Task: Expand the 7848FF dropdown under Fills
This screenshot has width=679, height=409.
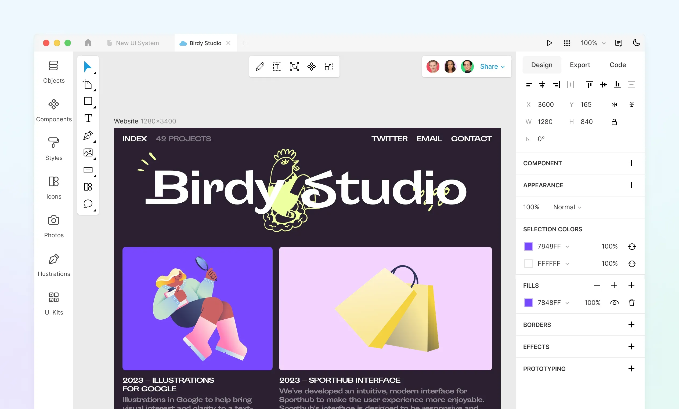Action: tap(567, 303)
